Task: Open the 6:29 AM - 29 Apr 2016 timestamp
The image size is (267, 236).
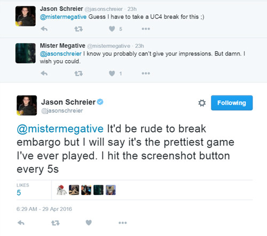Action: [x=44, y=209]
